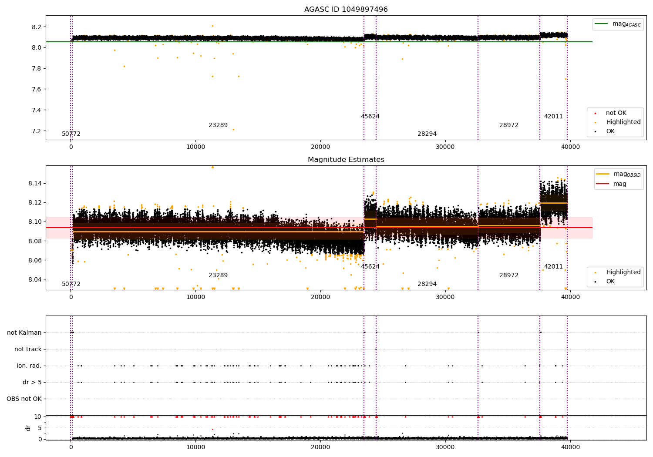
Task: Click x-axis tick 10000 under the bottom panel
Action: 195,447
